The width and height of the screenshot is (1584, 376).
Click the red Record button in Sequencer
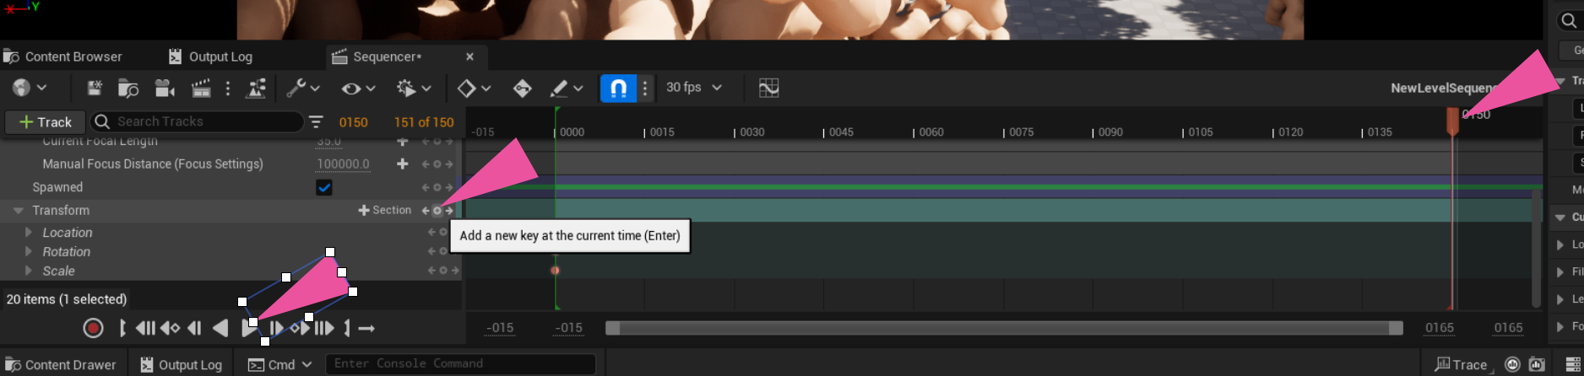[93, 328]
